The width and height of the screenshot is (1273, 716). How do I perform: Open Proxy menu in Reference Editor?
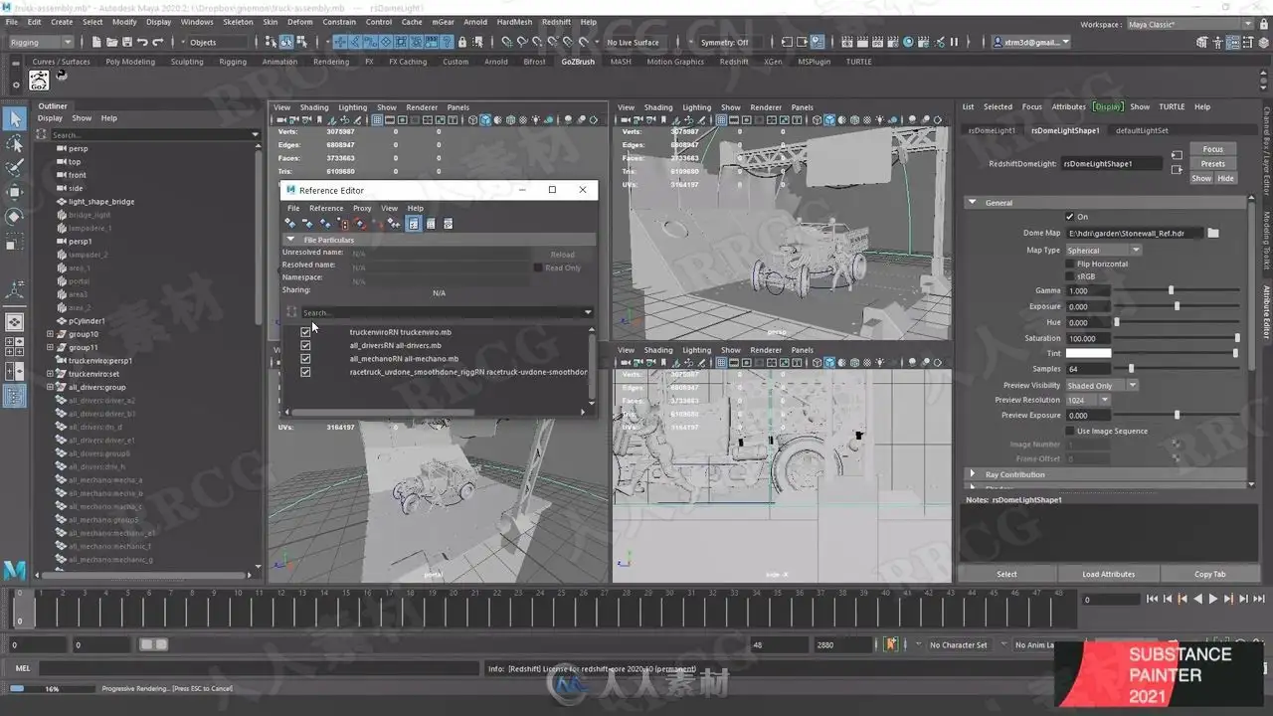pyautogui.click(x=362, y=208)
